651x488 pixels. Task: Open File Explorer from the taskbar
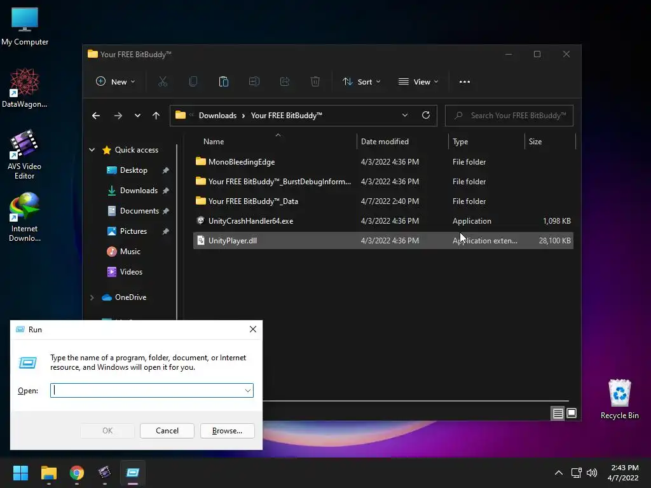point(49,473)
